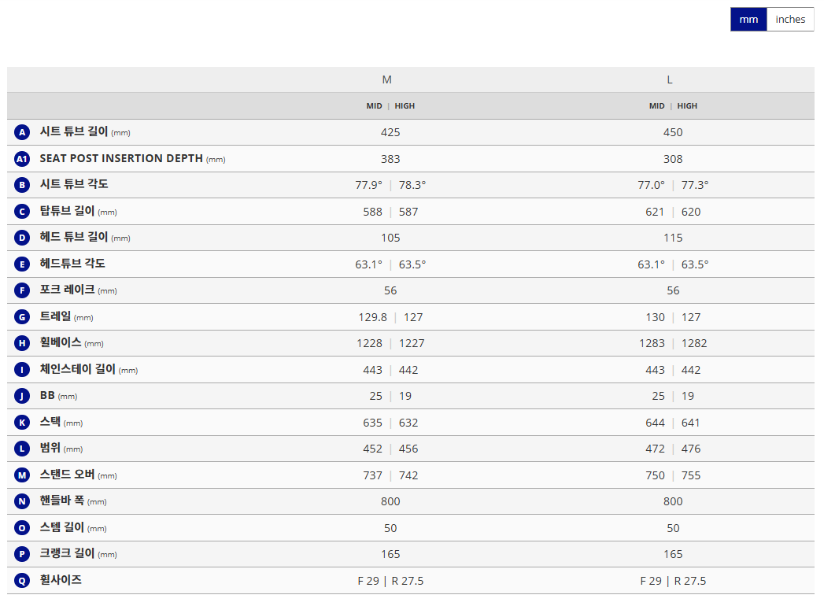Click MID | HIGH header under M
This screenshot has height=606, width=824.
(x=390, y=106)
